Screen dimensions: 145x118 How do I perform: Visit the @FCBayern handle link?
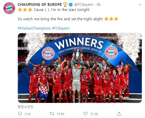click(x=84, y=5)
